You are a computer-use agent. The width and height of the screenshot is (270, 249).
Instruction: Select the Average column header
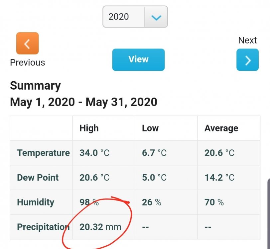[x=221, y=128]
